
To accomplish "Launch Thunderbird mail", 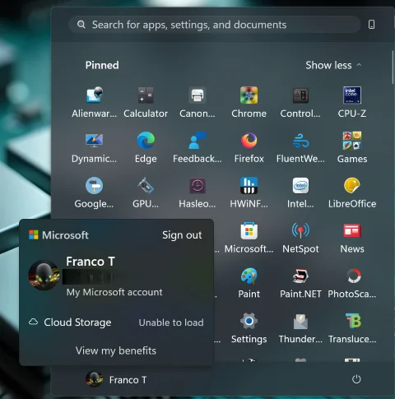I will click(300, 328).
